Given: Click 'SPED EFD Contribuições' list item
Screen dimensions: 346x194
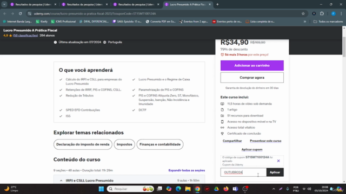Looking at the screenshot, I should (83, 110).
